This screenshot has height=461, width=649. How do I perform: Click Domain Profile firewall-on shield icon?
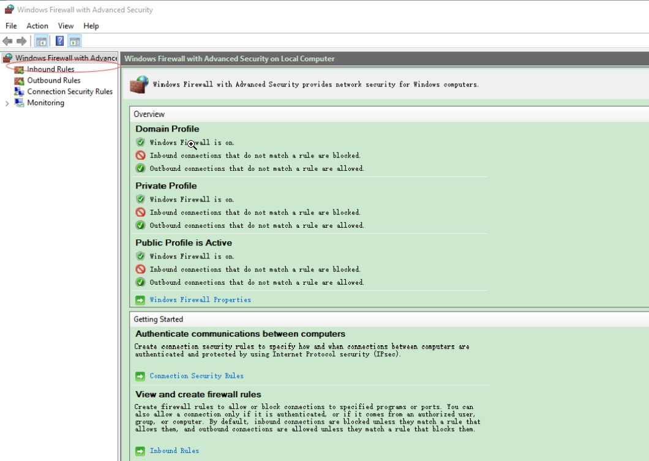pyautogui.click(x=140, y=143)
